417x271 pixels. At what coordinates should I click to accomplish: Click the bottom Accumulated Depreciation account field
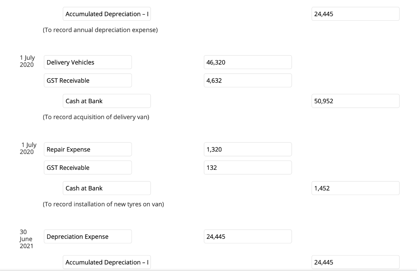[x=107, y=262]
